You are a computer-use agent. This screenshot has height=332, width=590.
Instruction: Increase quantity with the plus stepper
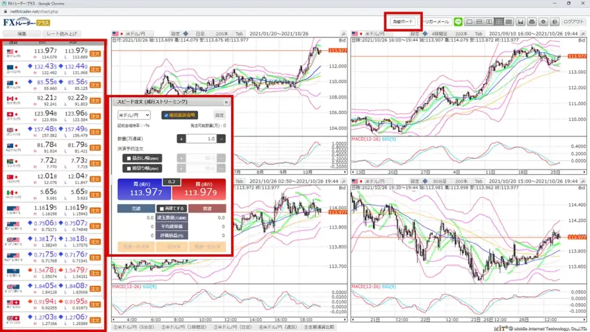click(x=181, y=139)
